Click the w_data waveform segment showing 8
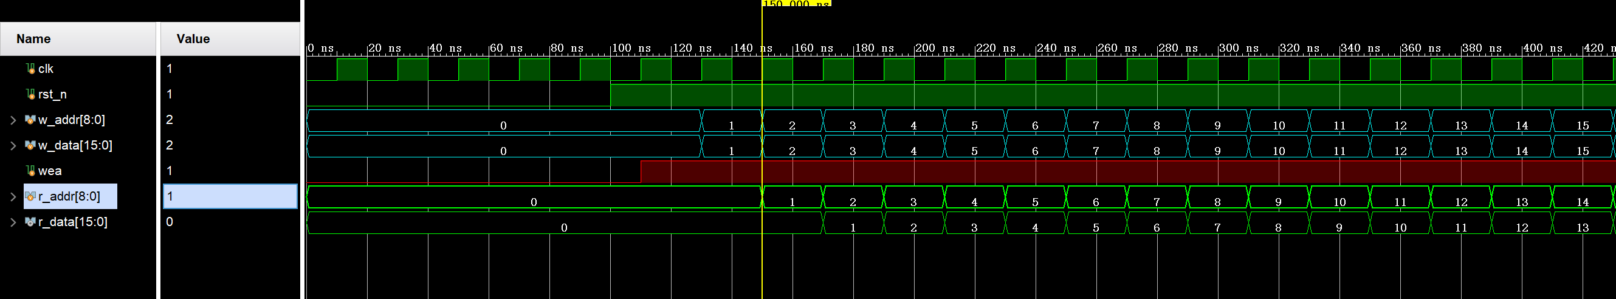This screenshot has width=1616, height=299. click(1157, 146)
